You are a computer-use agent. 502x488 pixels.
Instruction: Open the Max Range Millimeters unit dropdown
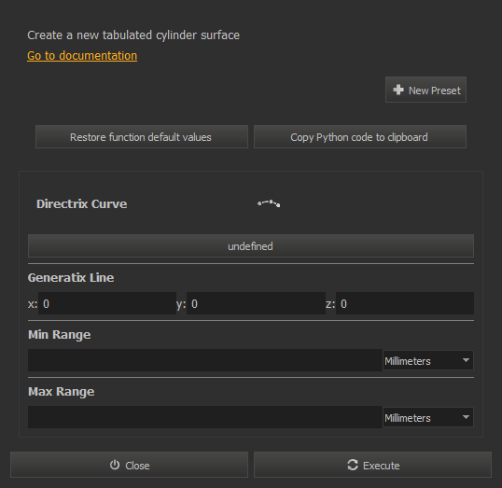(428, 418)
